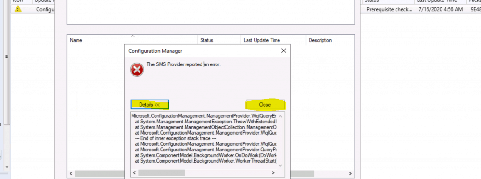The width and height of the screenshot is (481, 179).
Task: Click the BackgroundWorker.WorkerThreadStart stack line
Action: coord(206,161)
